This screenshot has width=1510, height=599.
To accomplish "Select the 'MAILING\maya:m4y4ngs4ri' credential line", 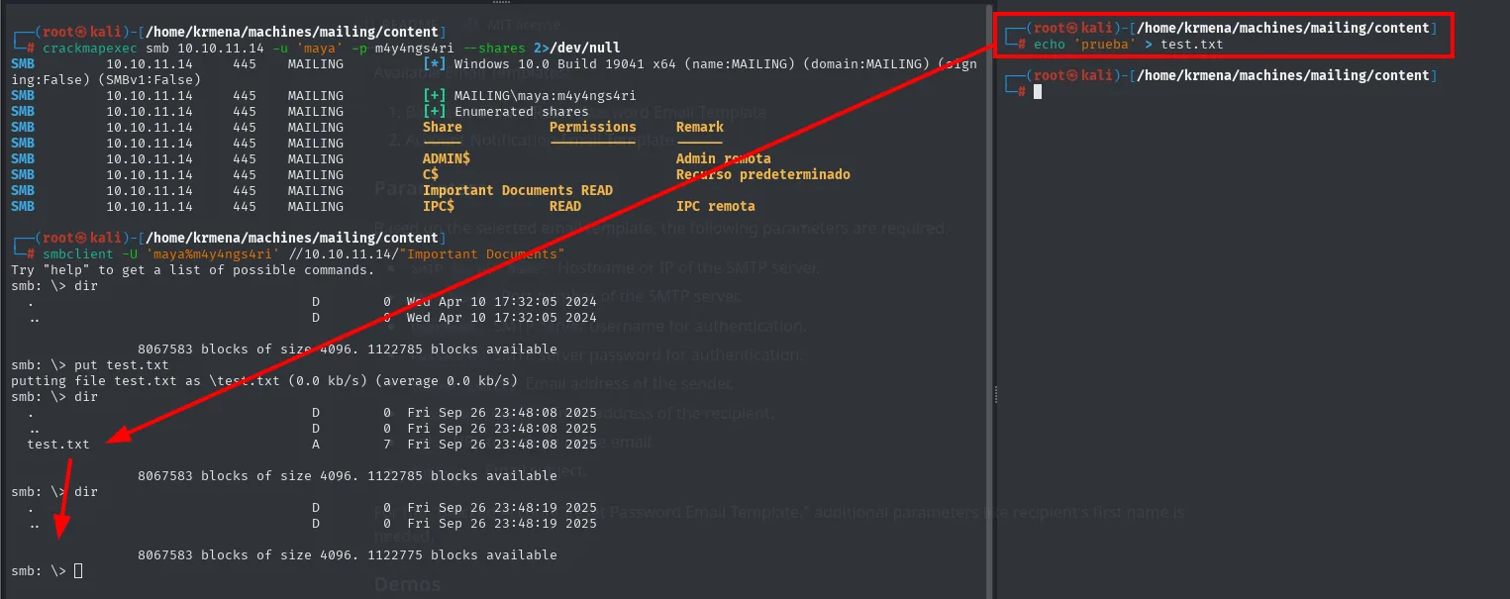I will click(x=545, y=95).
